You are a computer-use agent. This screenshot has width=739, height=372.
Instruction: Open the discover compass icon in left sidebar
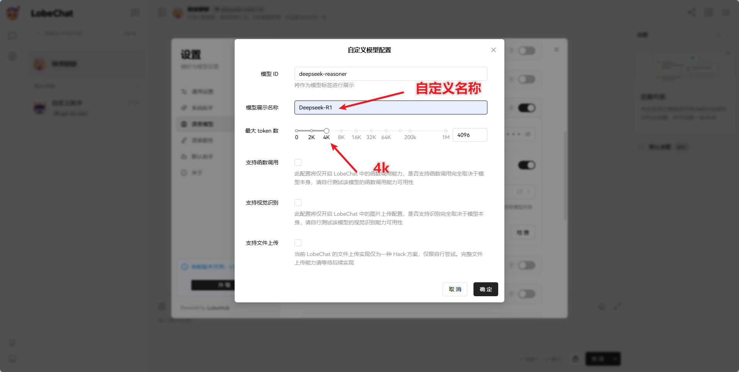12,56
